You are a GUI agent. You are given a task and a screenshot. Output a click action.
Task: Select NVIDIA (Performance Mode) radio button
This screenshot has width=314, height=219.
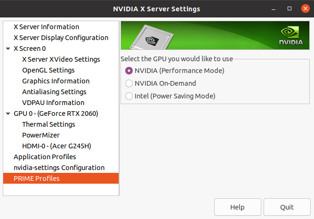[129, 71]
